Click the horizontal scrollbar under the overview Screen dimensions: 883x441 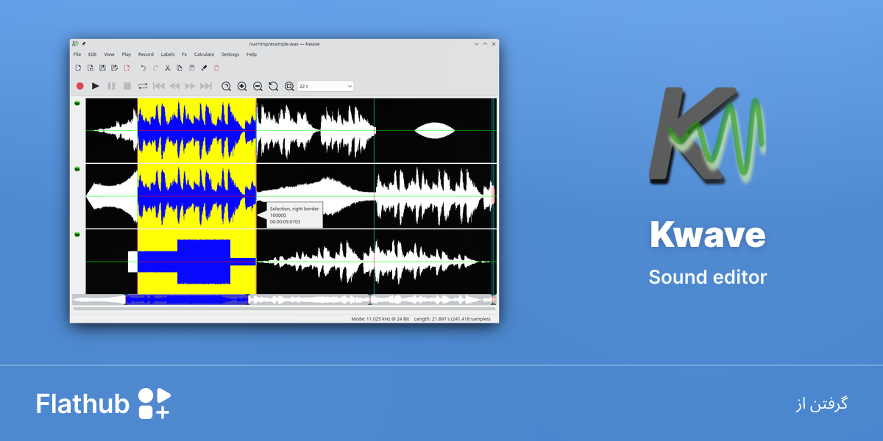pyautogui.click(x=284, y=309)
